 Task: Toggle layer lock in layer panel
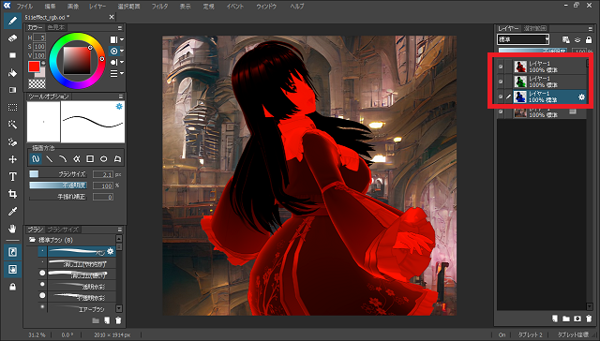pos(589,39)
